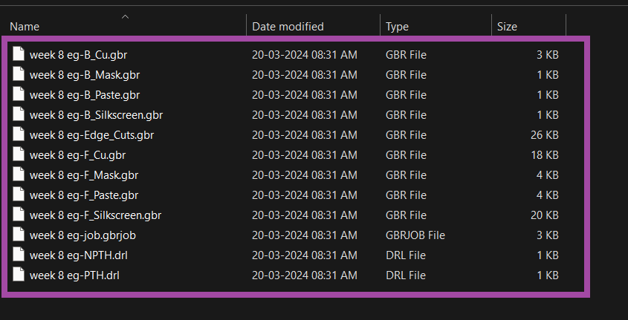Click the file icon beside week 8 eg-B_Mask.gbr
The image size is (628, 320).
point(19,74)
